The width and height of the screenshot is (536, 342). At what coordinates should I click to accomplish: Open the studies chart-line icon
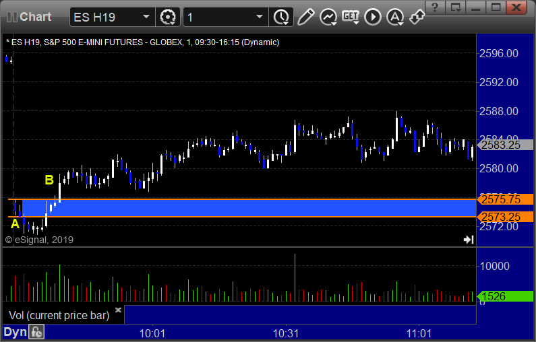[328, 17]
